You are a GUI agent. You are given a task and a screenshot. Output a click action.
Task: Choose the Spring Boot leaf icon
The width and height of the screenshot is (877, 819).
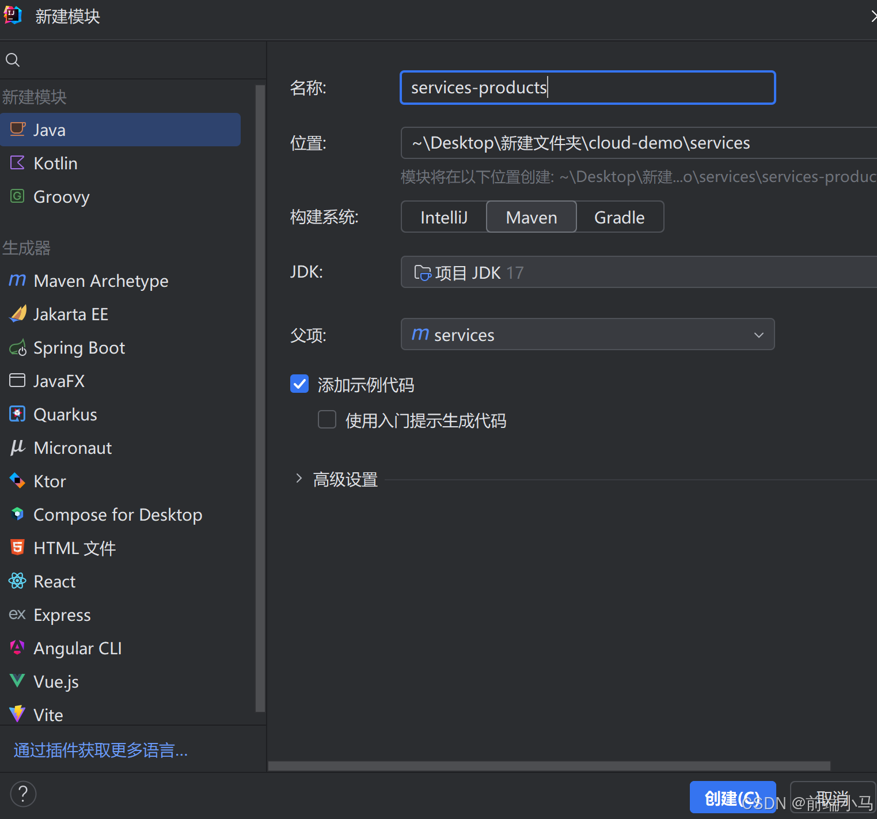click(18, 347)
